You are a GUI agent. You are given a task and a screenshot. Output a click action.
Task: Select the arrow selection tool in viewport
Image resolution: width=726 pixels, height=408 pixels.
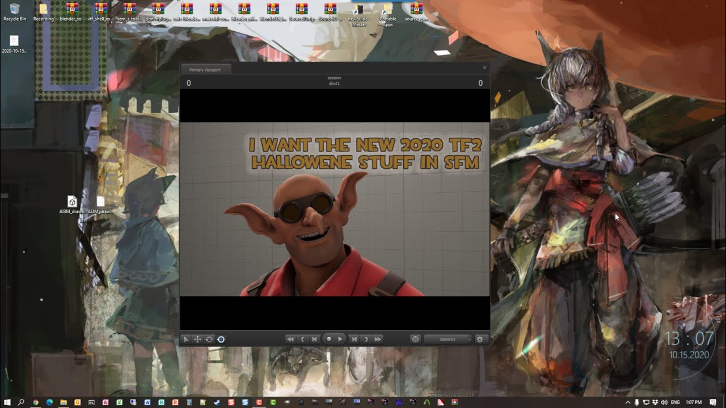186,339
